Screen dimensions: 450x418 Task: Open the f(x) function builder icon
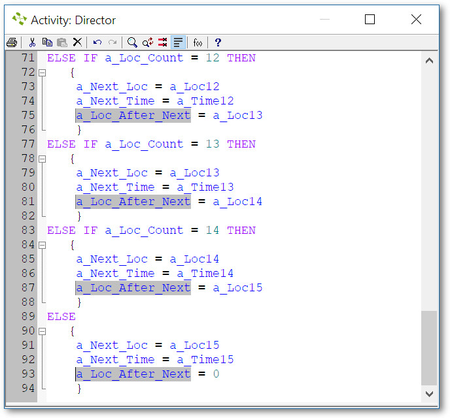click(x=198, y=42)
